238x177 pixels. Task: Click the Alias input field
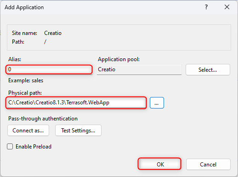tap(49, 69)
